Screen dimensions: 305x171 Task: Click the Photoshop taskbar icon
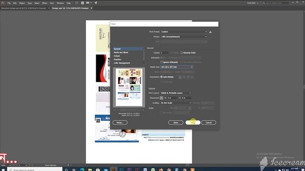pyautogui.click(x=122, y=170)
